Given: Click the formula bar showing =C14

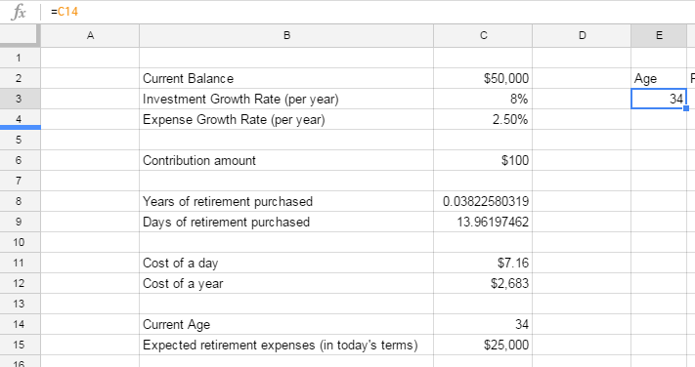Looking at the screenshot, I should point(368,12).
